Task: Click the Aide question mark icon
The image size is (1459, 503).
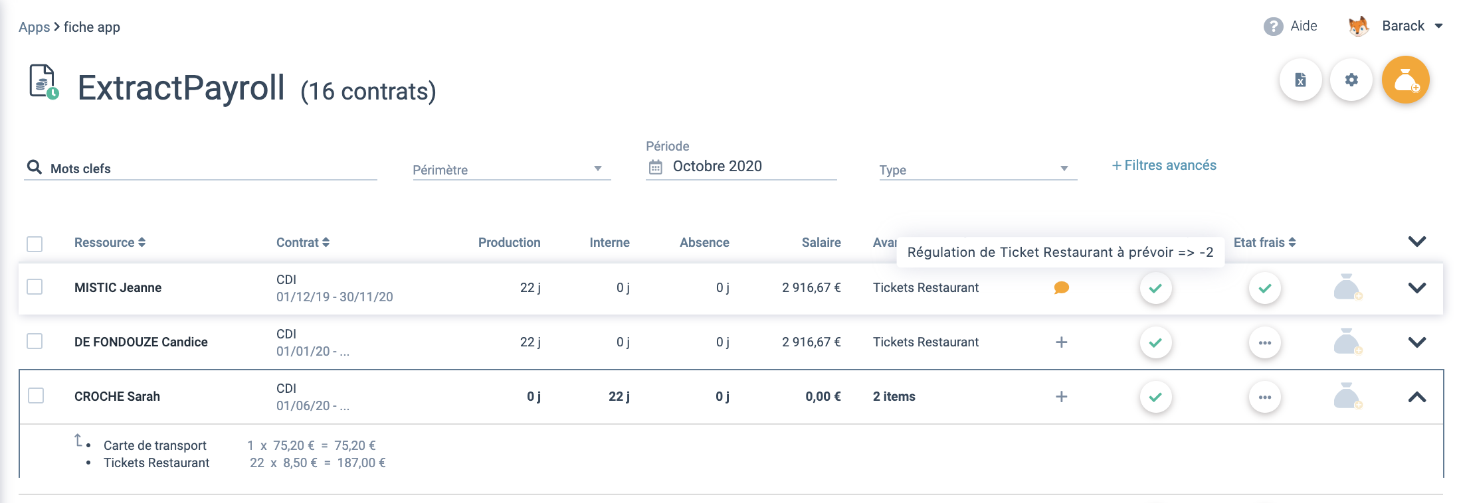Action: pos(1273,27)
